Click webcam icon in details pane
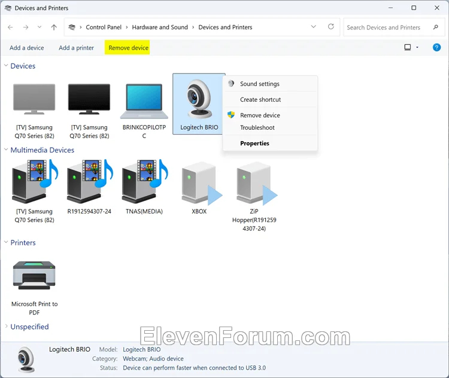Image resolution: width=449 pixels, height=378 pixels. [x=26, y=359]
